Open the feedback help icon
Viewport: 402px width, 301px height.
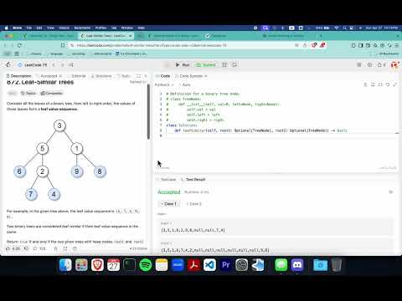click(x=75, y=248)
